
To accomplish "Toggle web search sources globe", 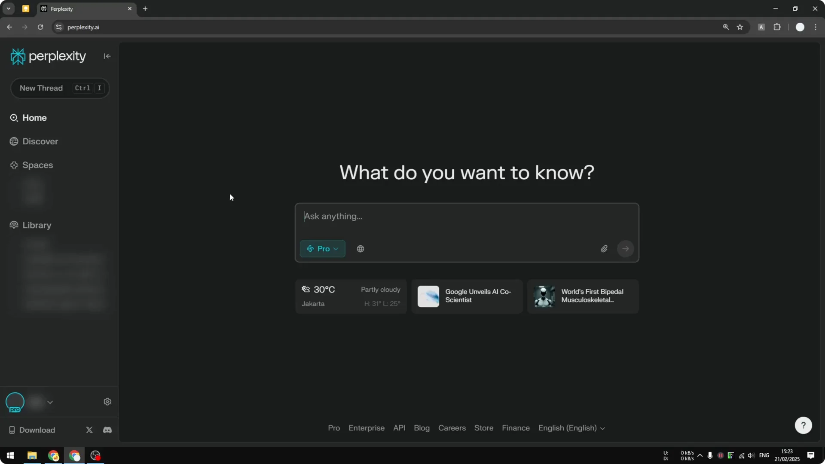I will point(360,249).
